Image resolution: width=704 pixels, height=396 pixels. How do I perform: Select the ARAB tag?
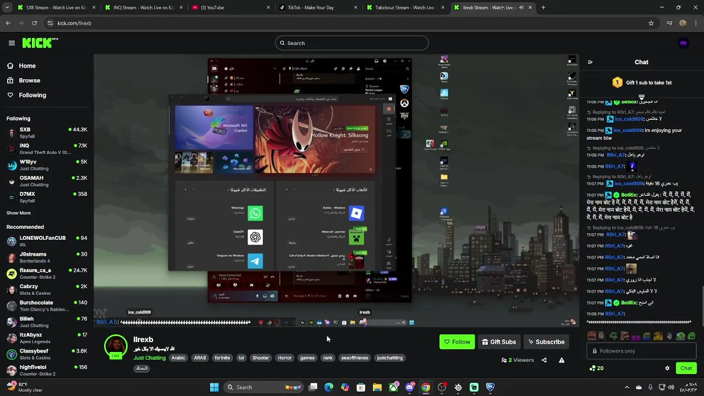(x=200, y=358)
